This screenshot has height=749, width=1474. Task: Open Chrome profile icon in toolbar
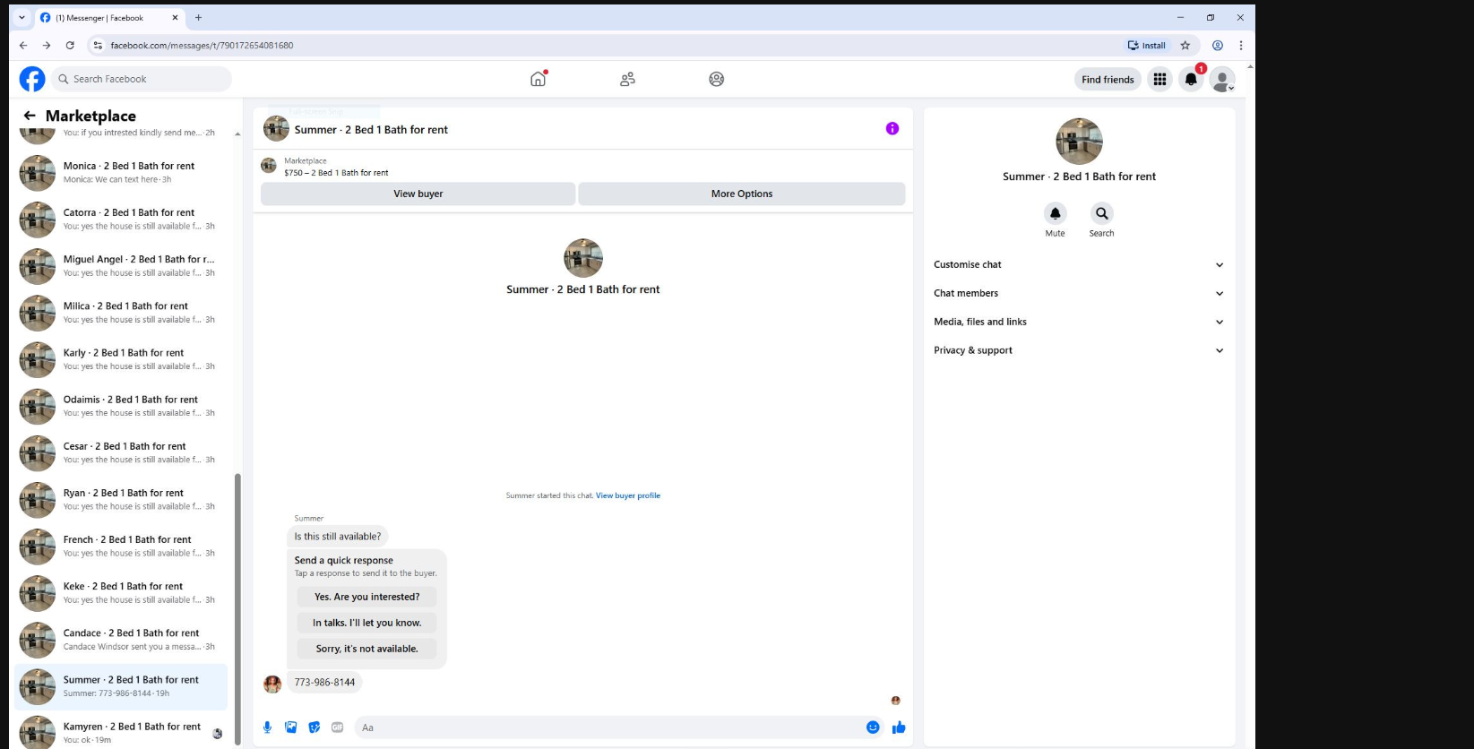pos(1218,45)
